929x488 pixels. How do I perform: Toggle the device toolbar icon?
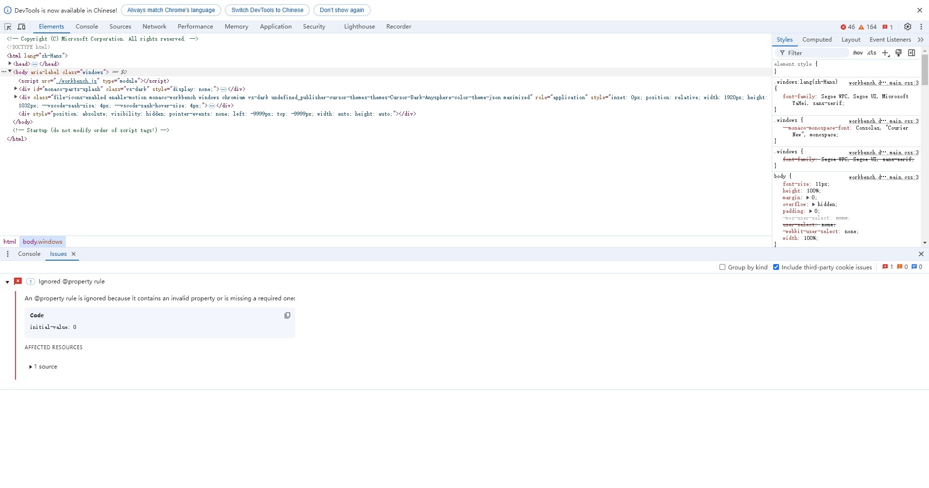(22, 27)
